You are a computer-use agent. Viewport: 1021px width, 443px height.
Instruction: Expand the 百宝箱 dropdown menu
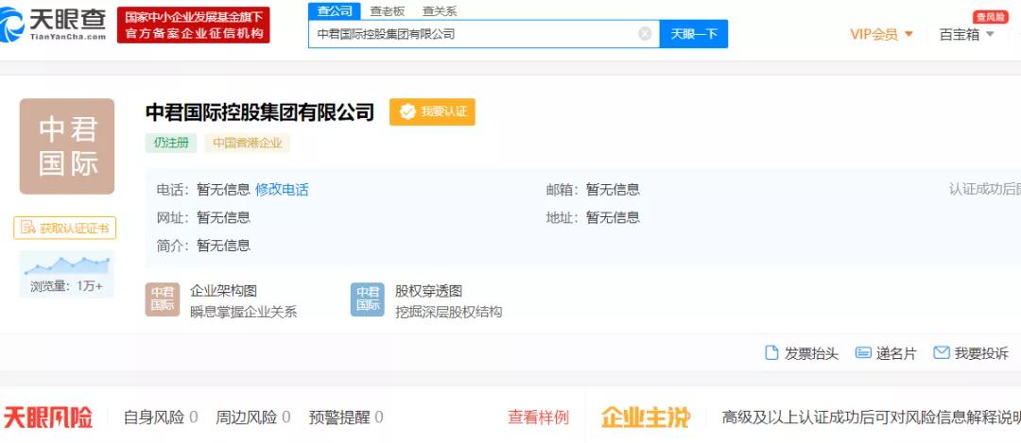point(966,34)
